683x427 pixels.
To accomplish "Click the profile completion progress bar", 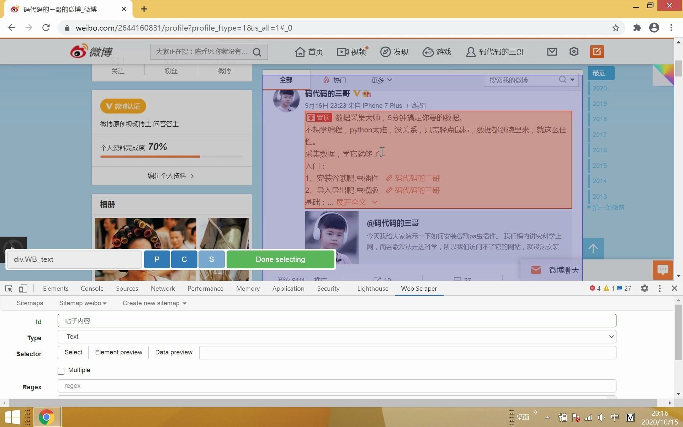I will coord(172,156).
